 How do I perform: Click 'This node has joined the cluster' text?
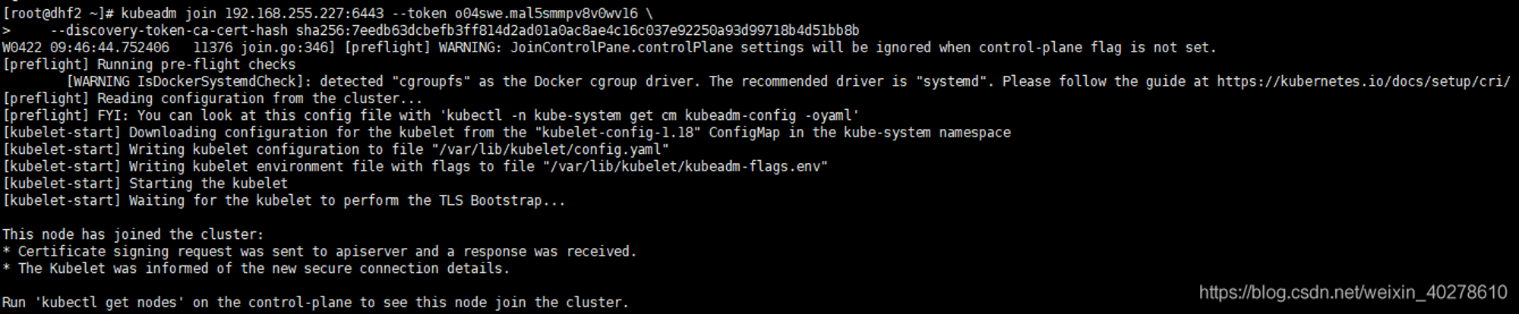pos(133,234)
